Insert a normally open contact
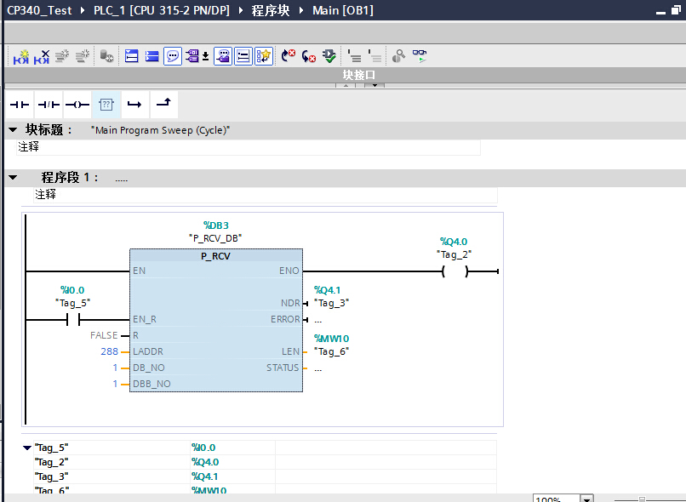The width and height of the screenshot is (686, 502). pyautogui.click(x=20, y=105)
